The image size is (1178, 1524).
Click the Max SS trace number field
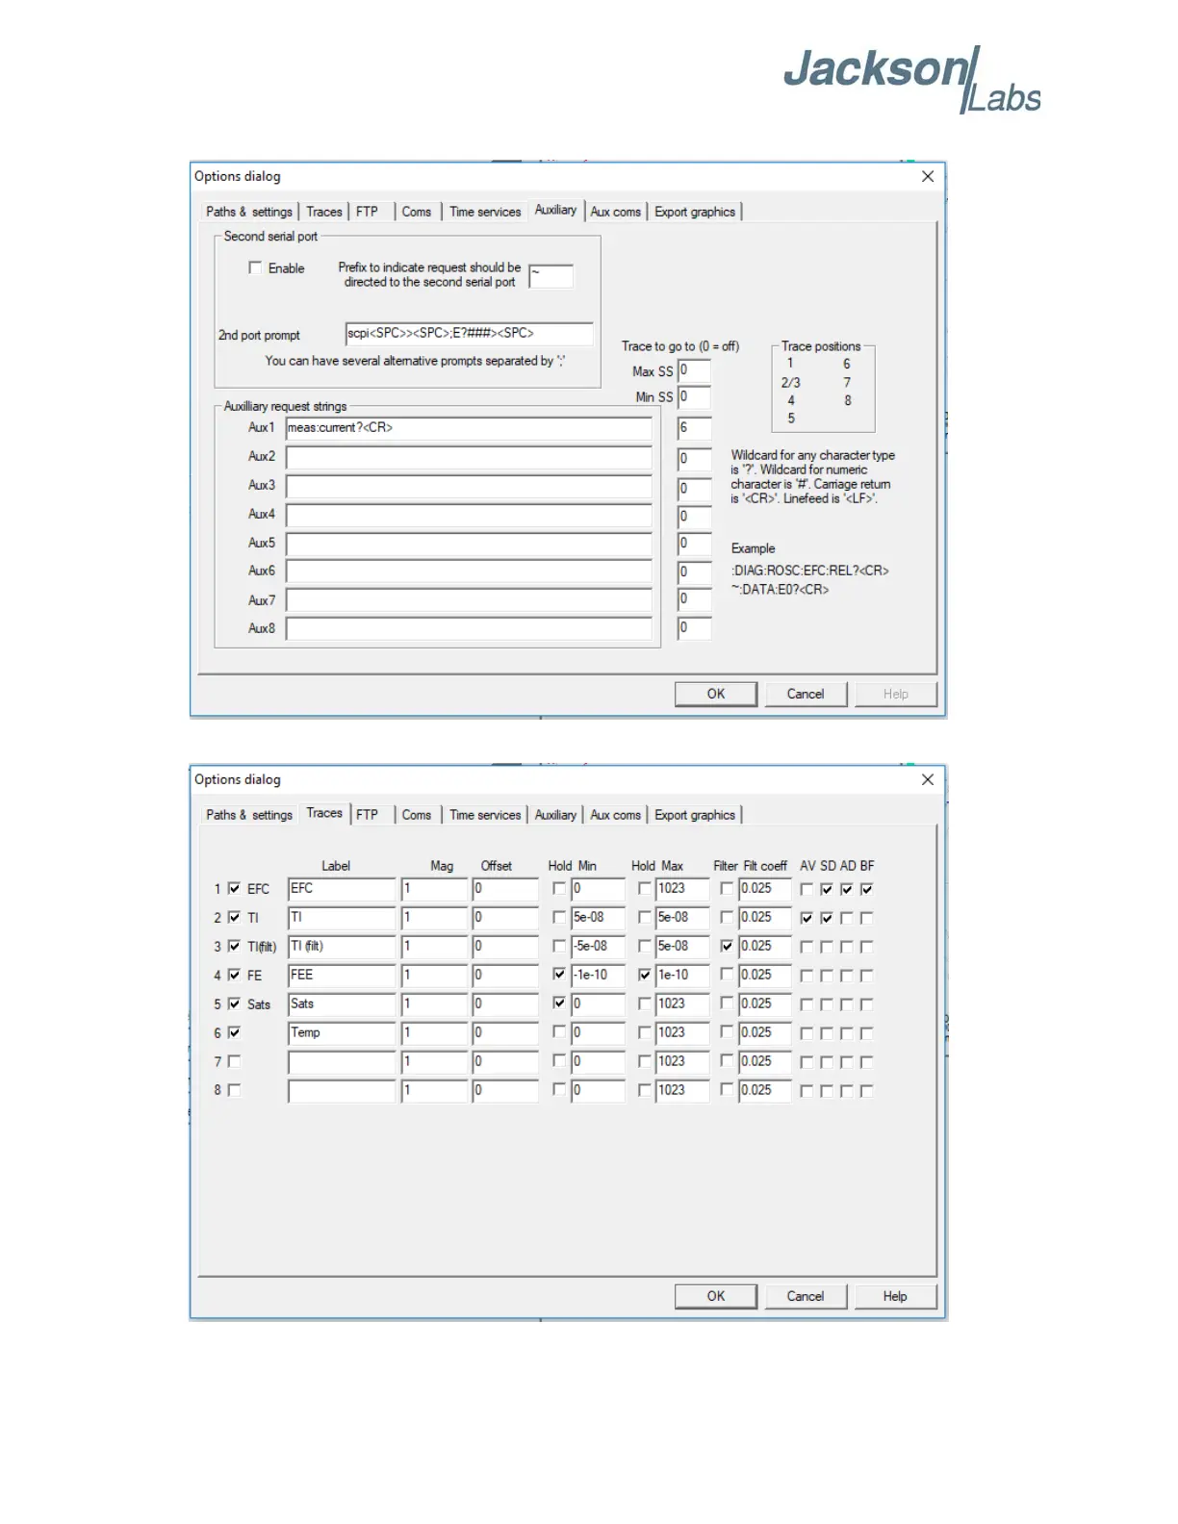(694, 370)
